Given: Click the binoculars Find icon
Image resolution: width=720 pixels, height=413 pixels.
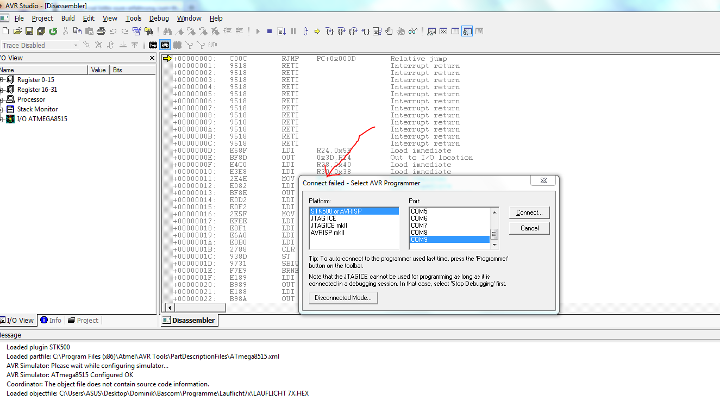Looking at the screenshot, I should coord(167,31).
